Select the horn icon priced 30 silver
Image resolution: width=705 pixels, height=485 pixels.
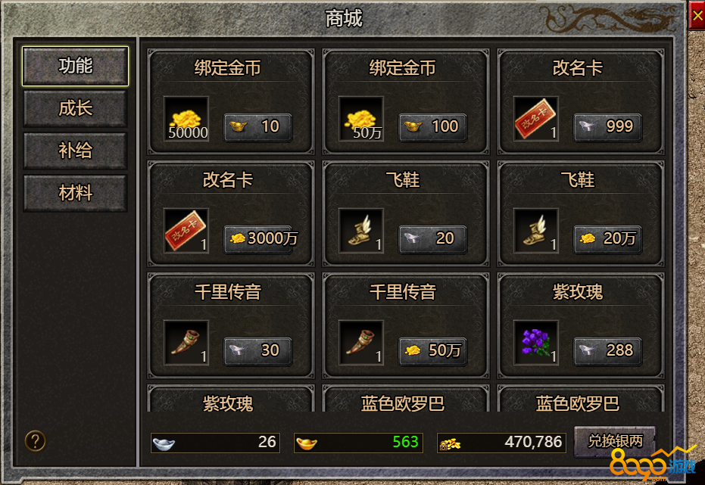coord(186,342)
